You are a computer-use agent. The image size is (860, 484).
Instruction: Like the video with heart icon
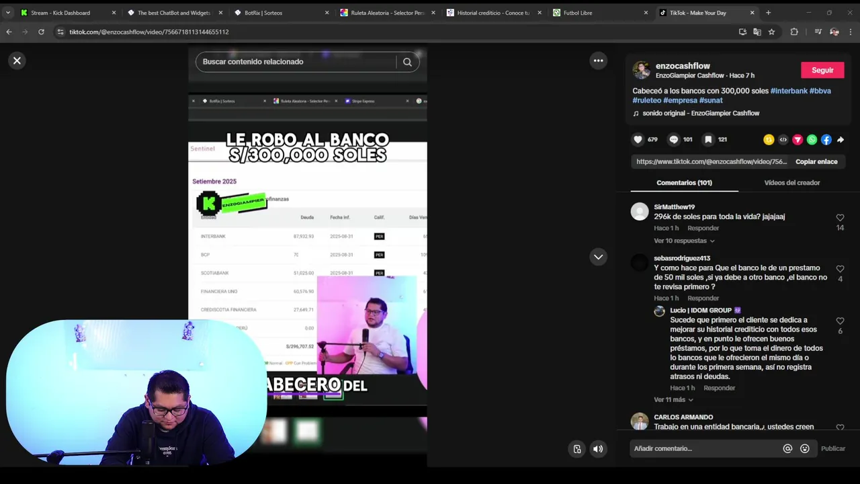point(638,139)
